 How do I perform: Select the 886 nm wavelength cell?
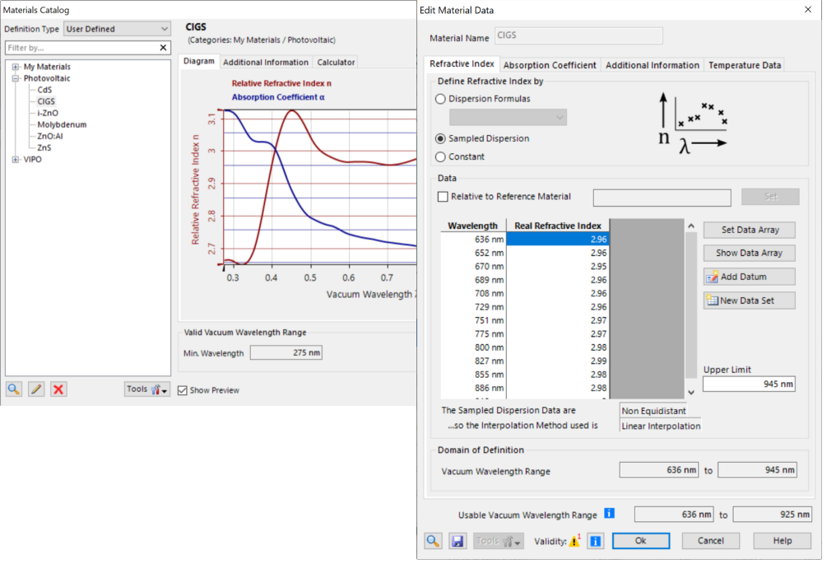[474, 389]
